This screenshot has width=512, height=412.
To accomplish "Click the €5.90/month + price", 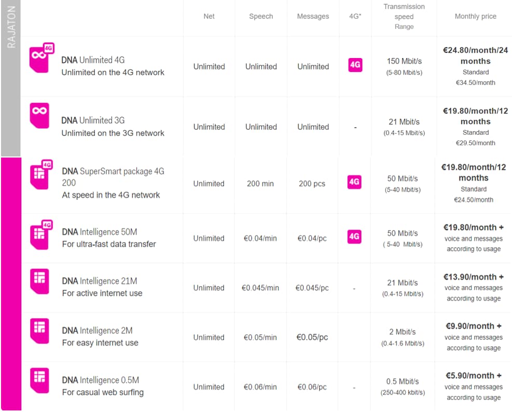I will click(474, 376).
